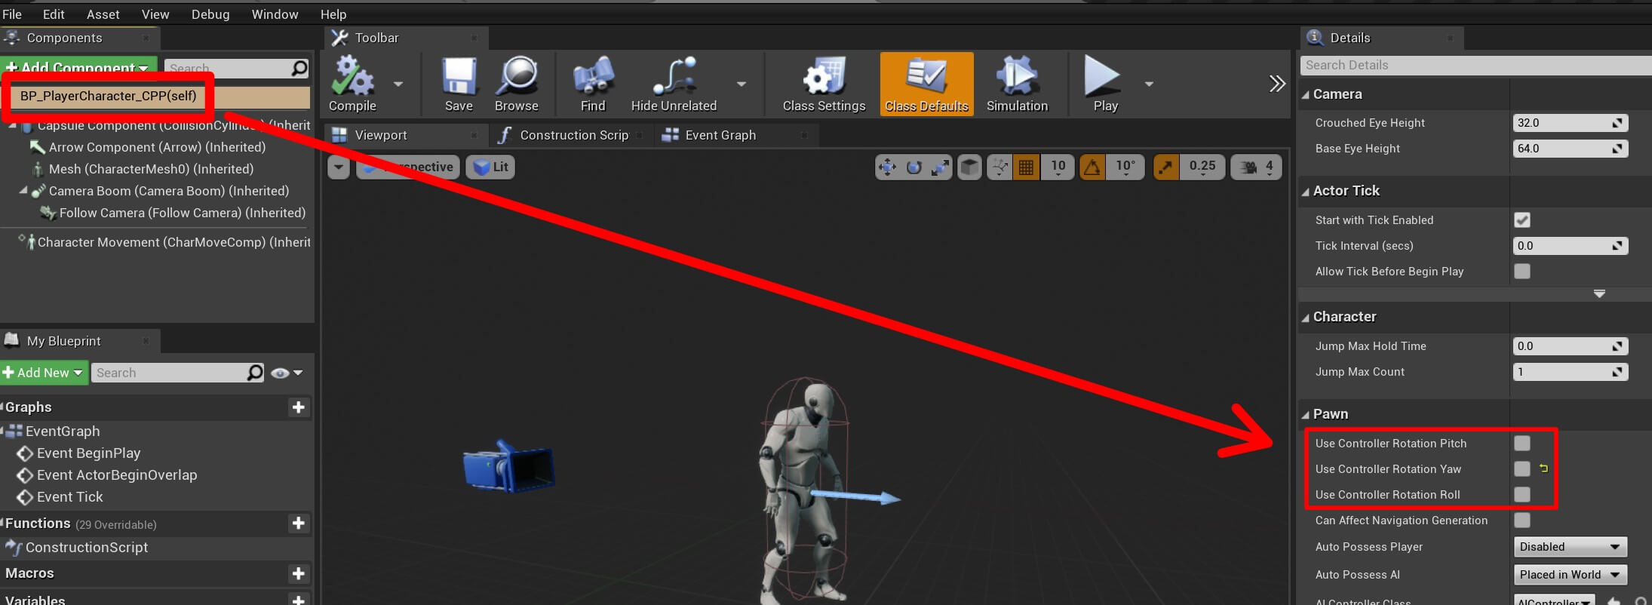Enable Use Controller Rotation Pitch
The image size is (1652, 605).
[x=1522, y=444]
